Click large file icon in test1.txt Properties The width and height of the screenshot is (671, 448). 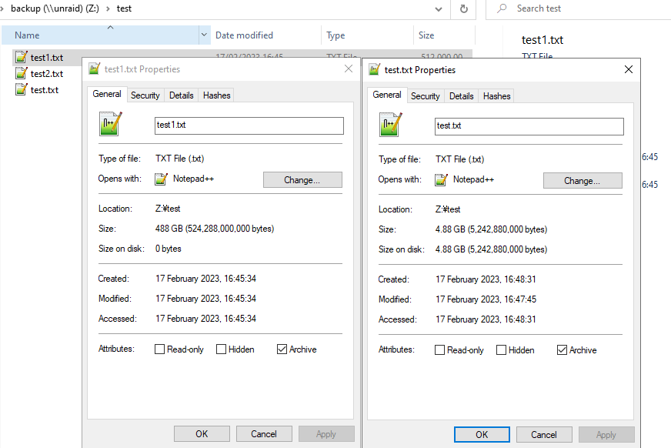[110, 124]
